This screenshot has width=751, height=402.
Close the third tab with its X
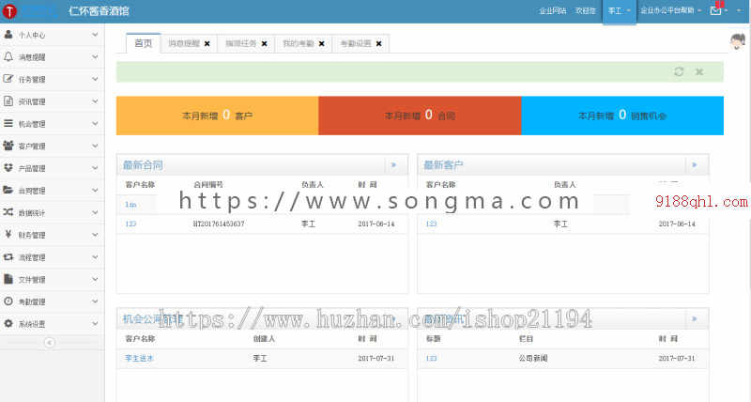pos(265,43)
